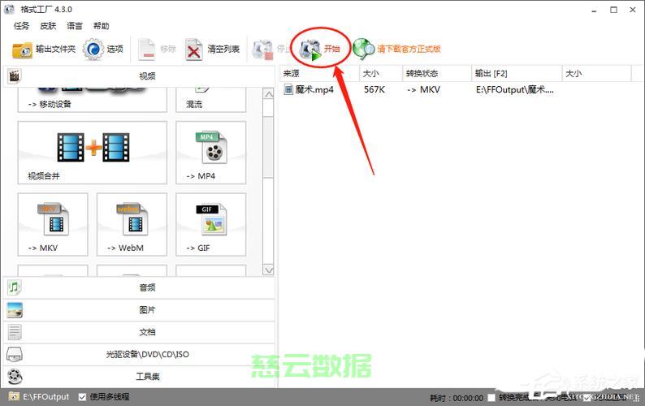Open the 任务 (Task) menu
The height and width of the screenshot is (406, 645).
[22, 26]
